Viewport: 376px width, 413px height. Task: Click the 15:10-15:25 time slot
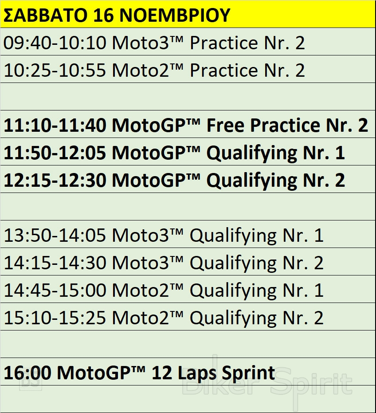[55, 318]
